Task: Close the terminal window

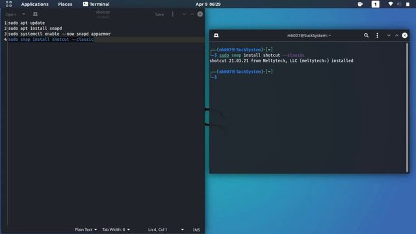Action: [404, 35]
